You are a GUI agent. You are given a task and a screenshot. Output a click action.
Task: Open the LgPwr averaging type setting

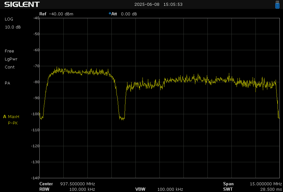pyautogui.click(x=11, y=59)
